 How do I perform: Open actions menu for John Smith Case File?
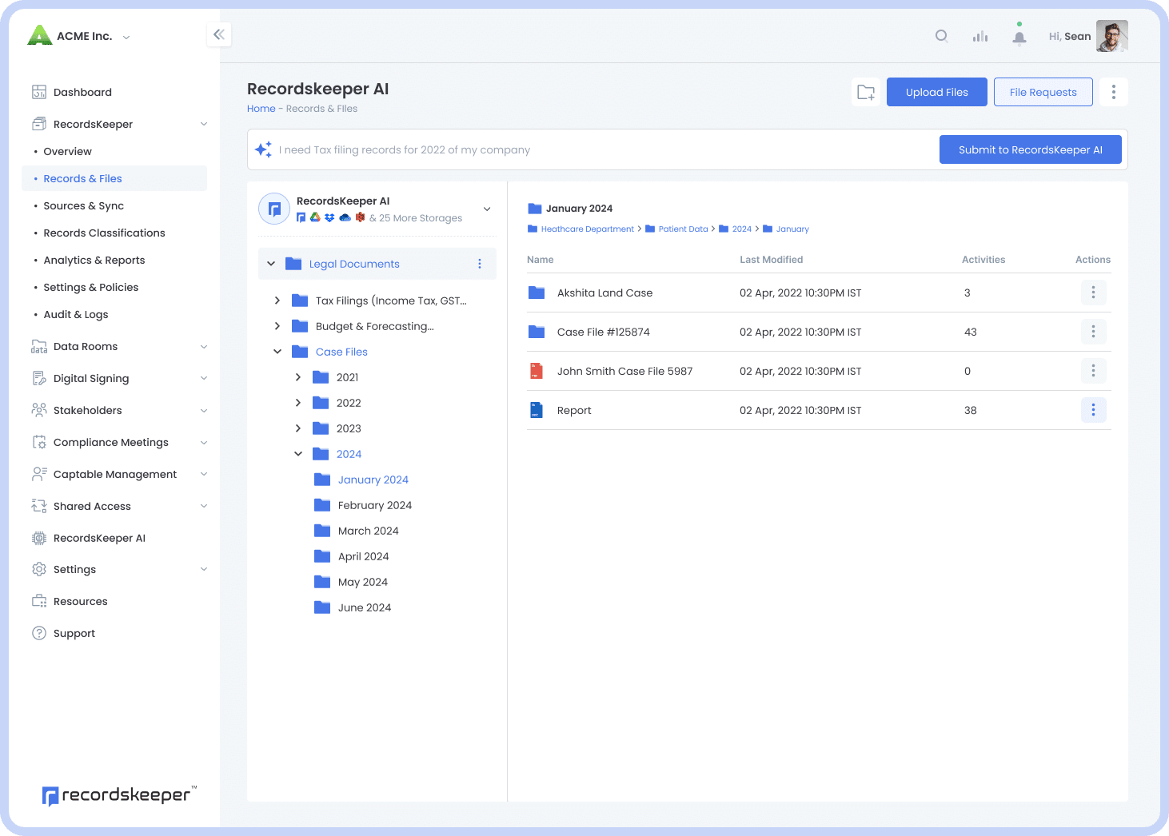click(x=1093, y=371)
